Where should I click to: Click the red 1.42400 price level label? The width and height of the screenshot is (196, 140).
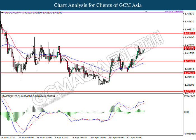(x=189, y=48)
